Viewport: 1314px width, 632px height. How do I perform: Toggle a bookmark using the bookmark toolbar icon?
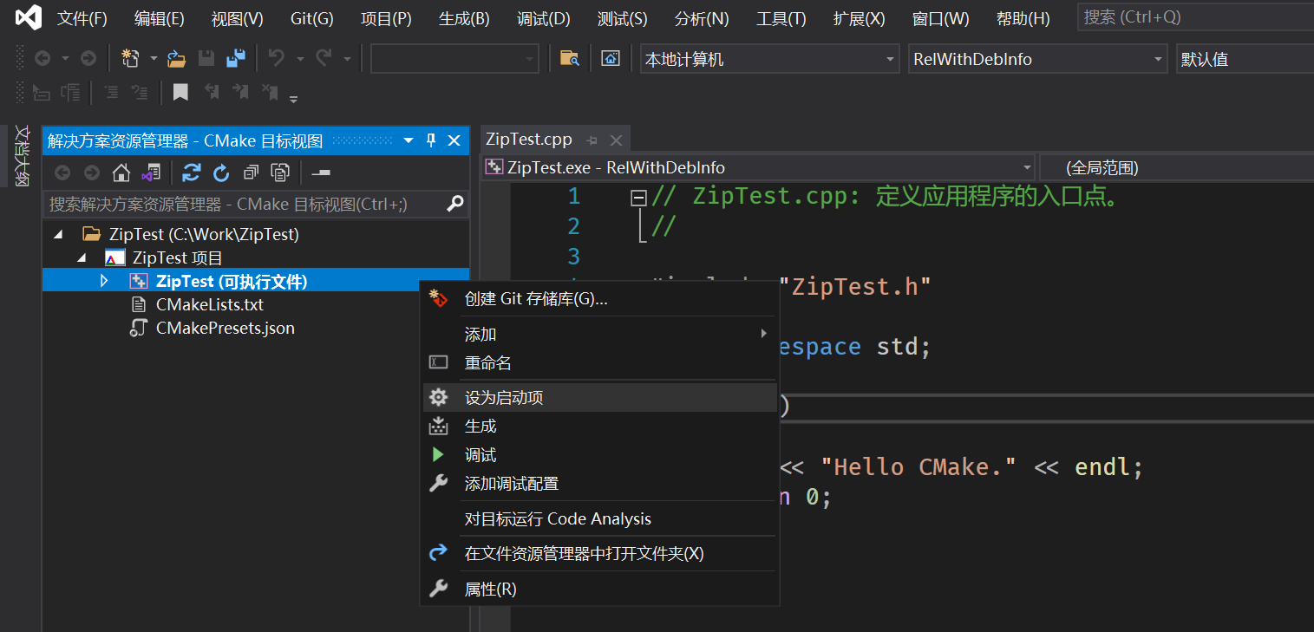pos(180,92)
